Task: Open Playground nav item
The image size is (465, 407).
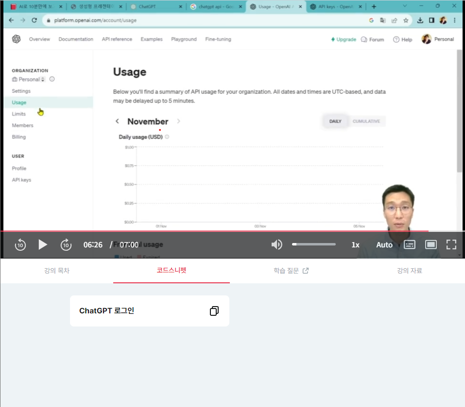Action: click(184, 39)
